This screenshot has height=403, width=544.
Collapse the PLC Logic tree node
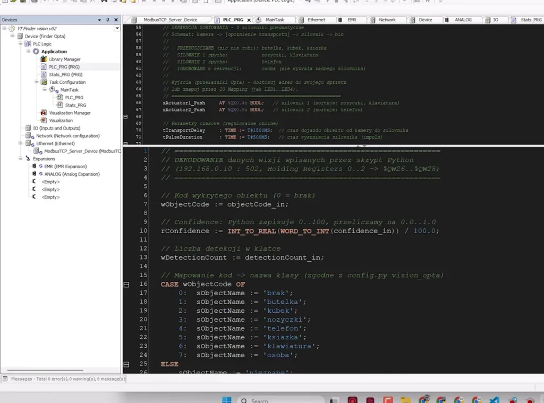[x=21, y=44]
